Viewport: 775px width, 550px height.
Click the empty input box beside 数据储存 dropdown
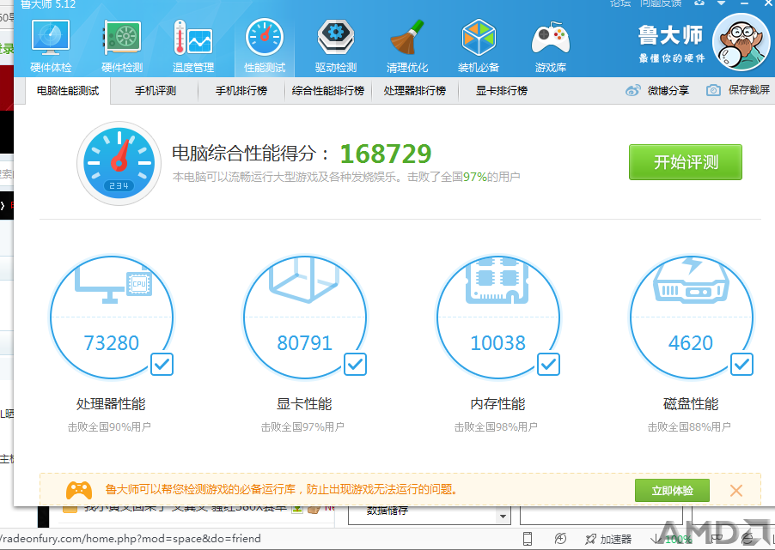[601, 515]
